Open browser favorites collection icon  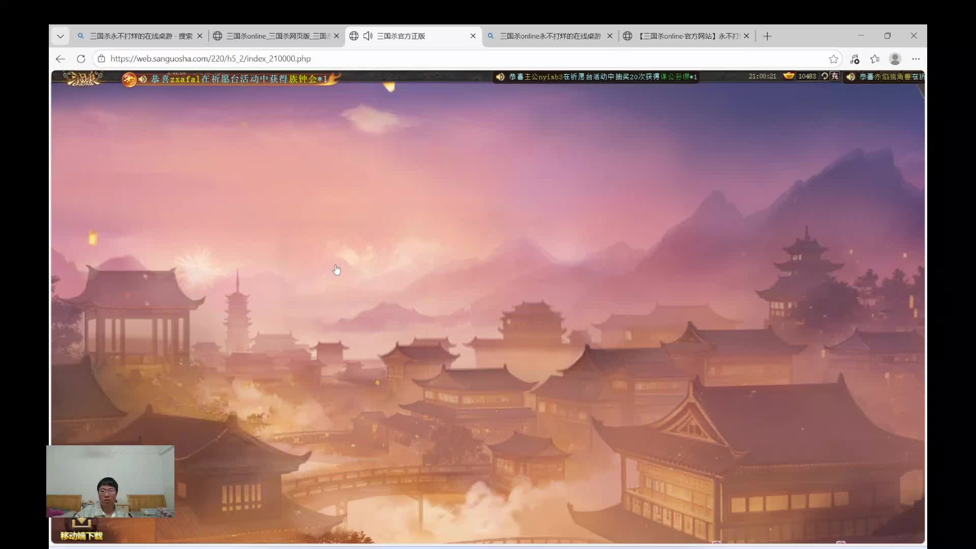tap(875, 59)
